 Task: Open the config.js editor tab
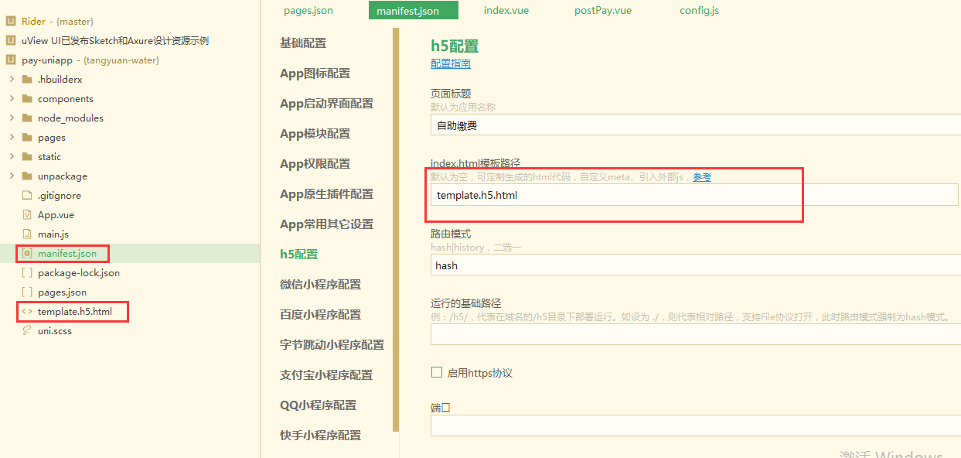pyautogui.click(x=700, y=11)
